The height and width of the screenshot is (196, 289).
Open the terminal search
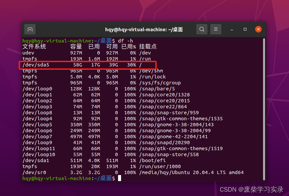[202, 29]
